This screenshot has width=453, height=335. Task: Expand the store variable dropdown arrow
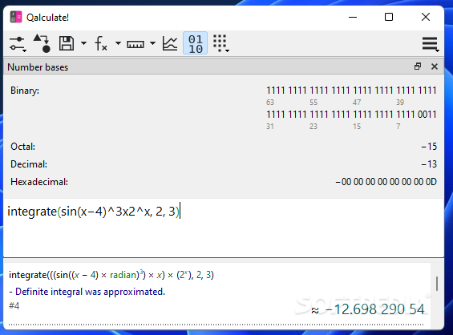[x=83, y=43]
